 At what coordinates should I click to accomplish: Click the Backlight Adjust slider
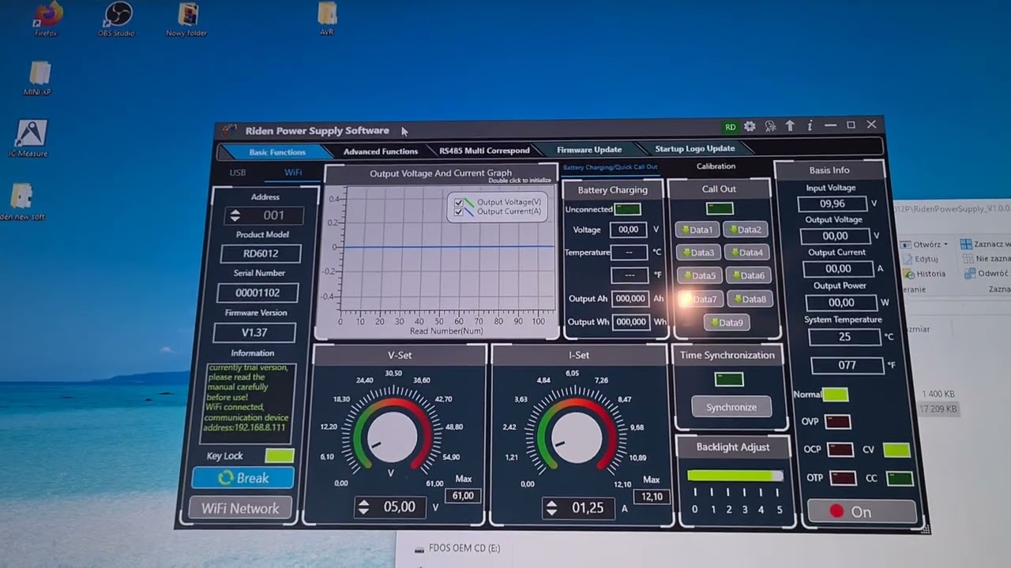point(735,476)
